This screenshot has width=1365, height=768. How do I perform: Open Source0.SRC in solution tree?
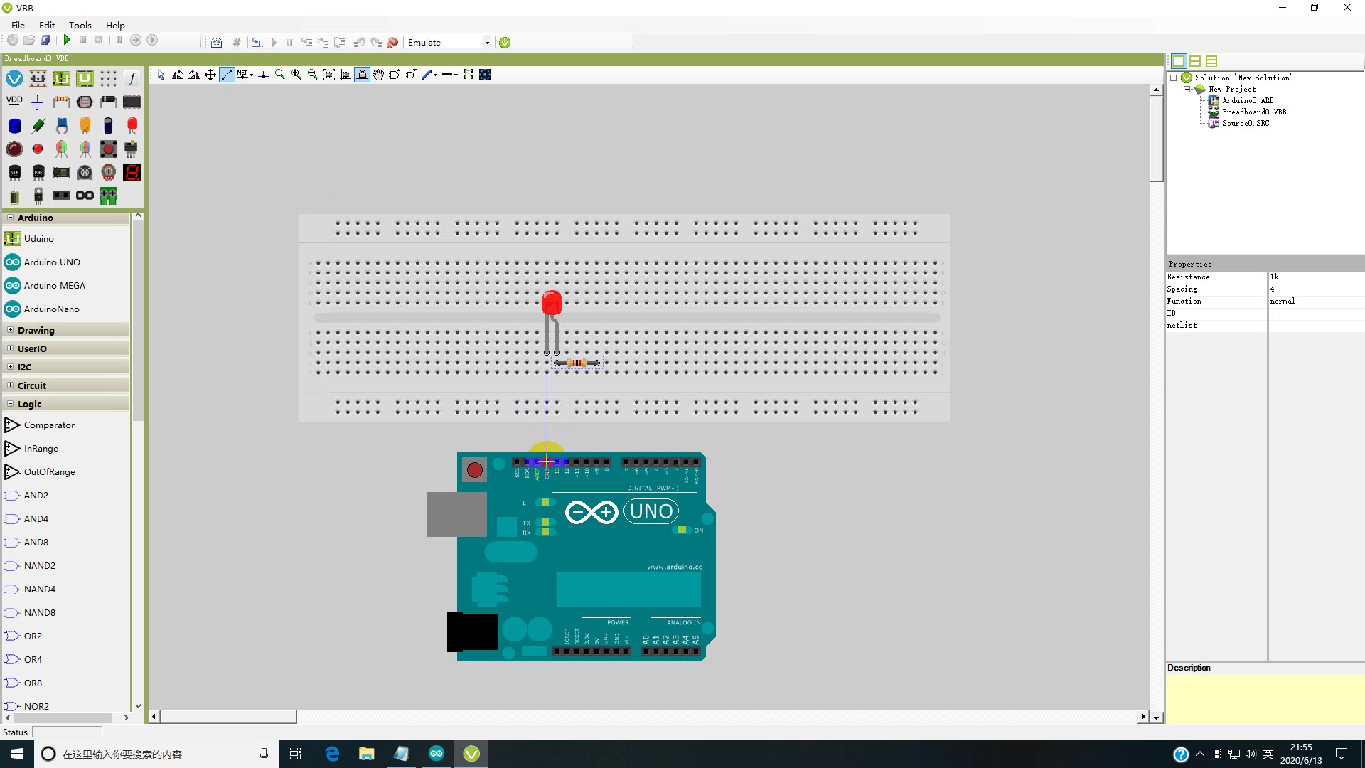coord(1246,123)
